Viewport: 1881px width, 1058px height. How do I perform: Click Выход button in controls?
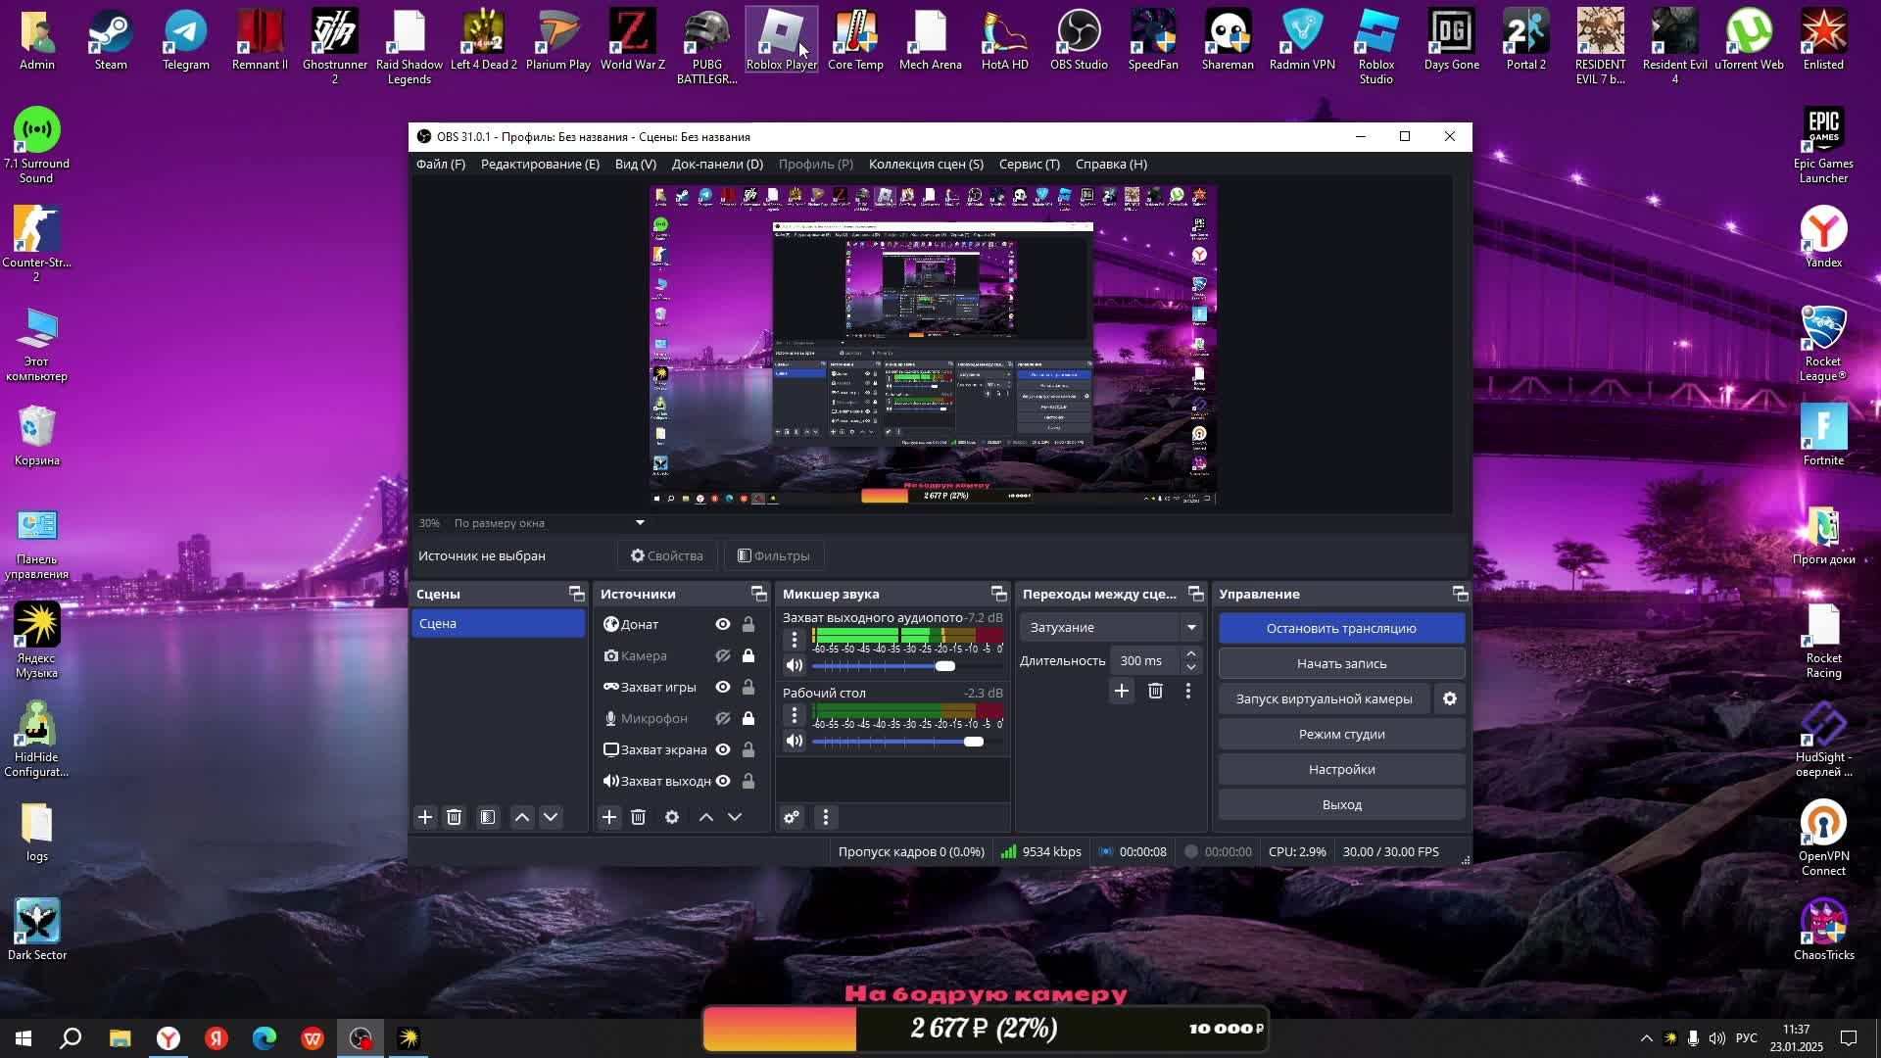click(x=1341, y=804)
